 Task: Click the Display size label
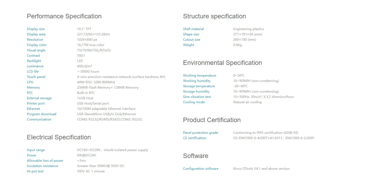(x=36, y=29)
